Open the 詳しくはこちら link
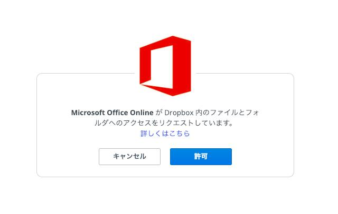This screenshot has height=214, width=338. 165,134
